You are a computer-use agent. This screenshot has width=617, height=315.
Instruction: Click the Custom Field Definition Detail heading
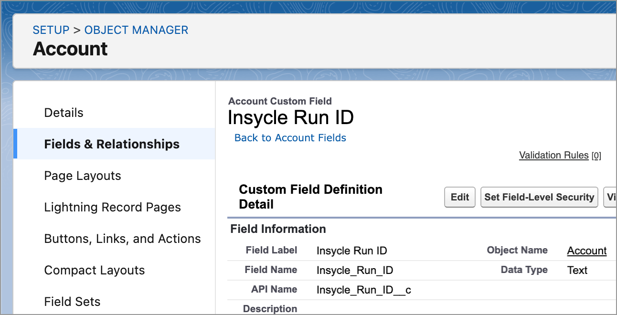311,197
